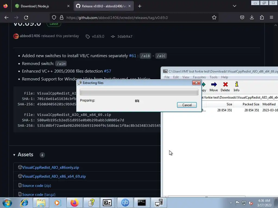List all tabs dropdown arrow
Screen dimensions: 278x208
(x=234, y=6)
